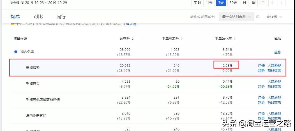Select the 实时 time range button
The image size is (295, 131).
coord(197,3)
